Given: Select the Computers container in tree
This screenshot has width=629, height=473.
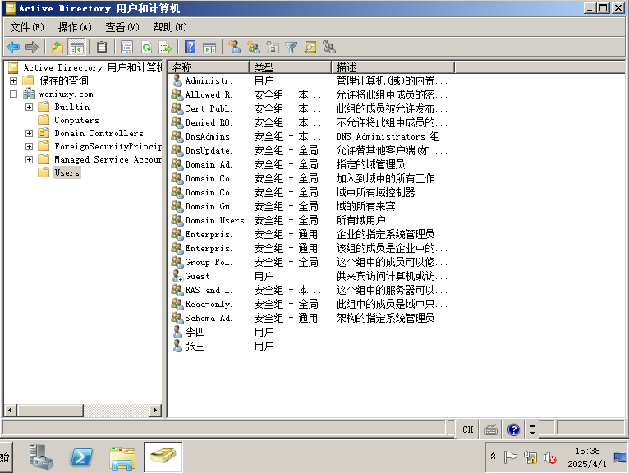Looking at the screenshot, I should tap(76, 121).
